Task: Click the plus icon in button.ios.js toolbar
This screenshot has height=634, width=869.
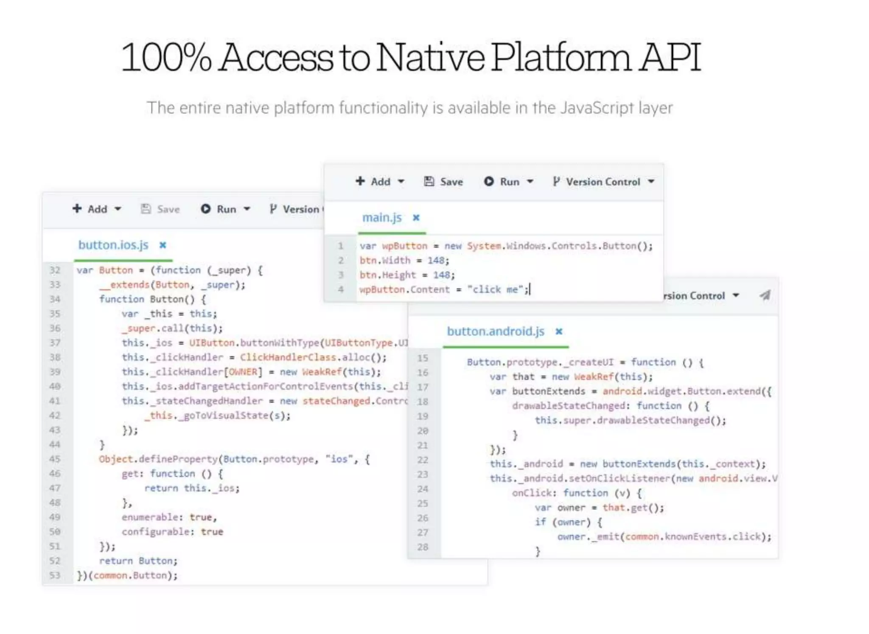Action: click(77, 208)
